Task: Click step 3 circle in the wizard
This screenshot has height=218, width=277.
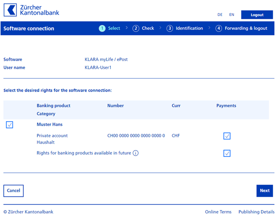Action: click(x=169, y=28)
